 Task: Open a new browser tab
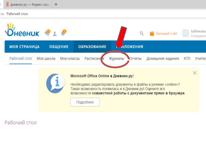click(56, 4)
